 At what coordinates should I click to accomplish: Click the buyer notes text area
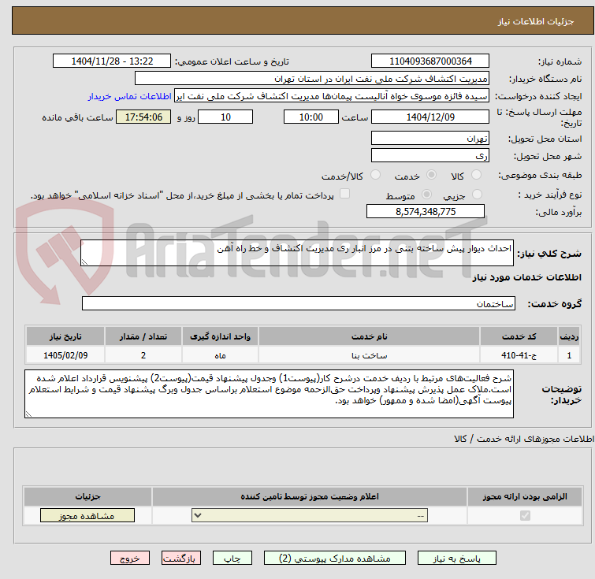click(x=269, y=394)
